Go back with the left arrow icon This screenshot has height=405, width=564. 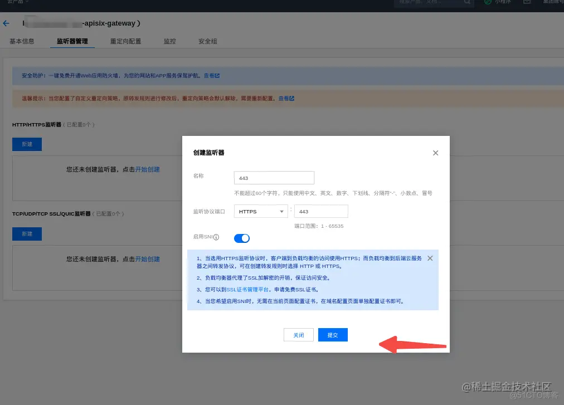click(6, 23)
